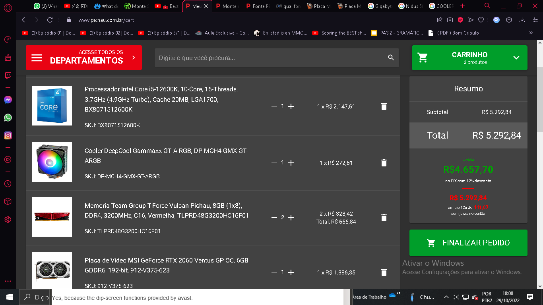This screenshot has width=543, height=305.
Task: Increase quantity of MSI RTX 2060 card
Action: click(291, 272)
